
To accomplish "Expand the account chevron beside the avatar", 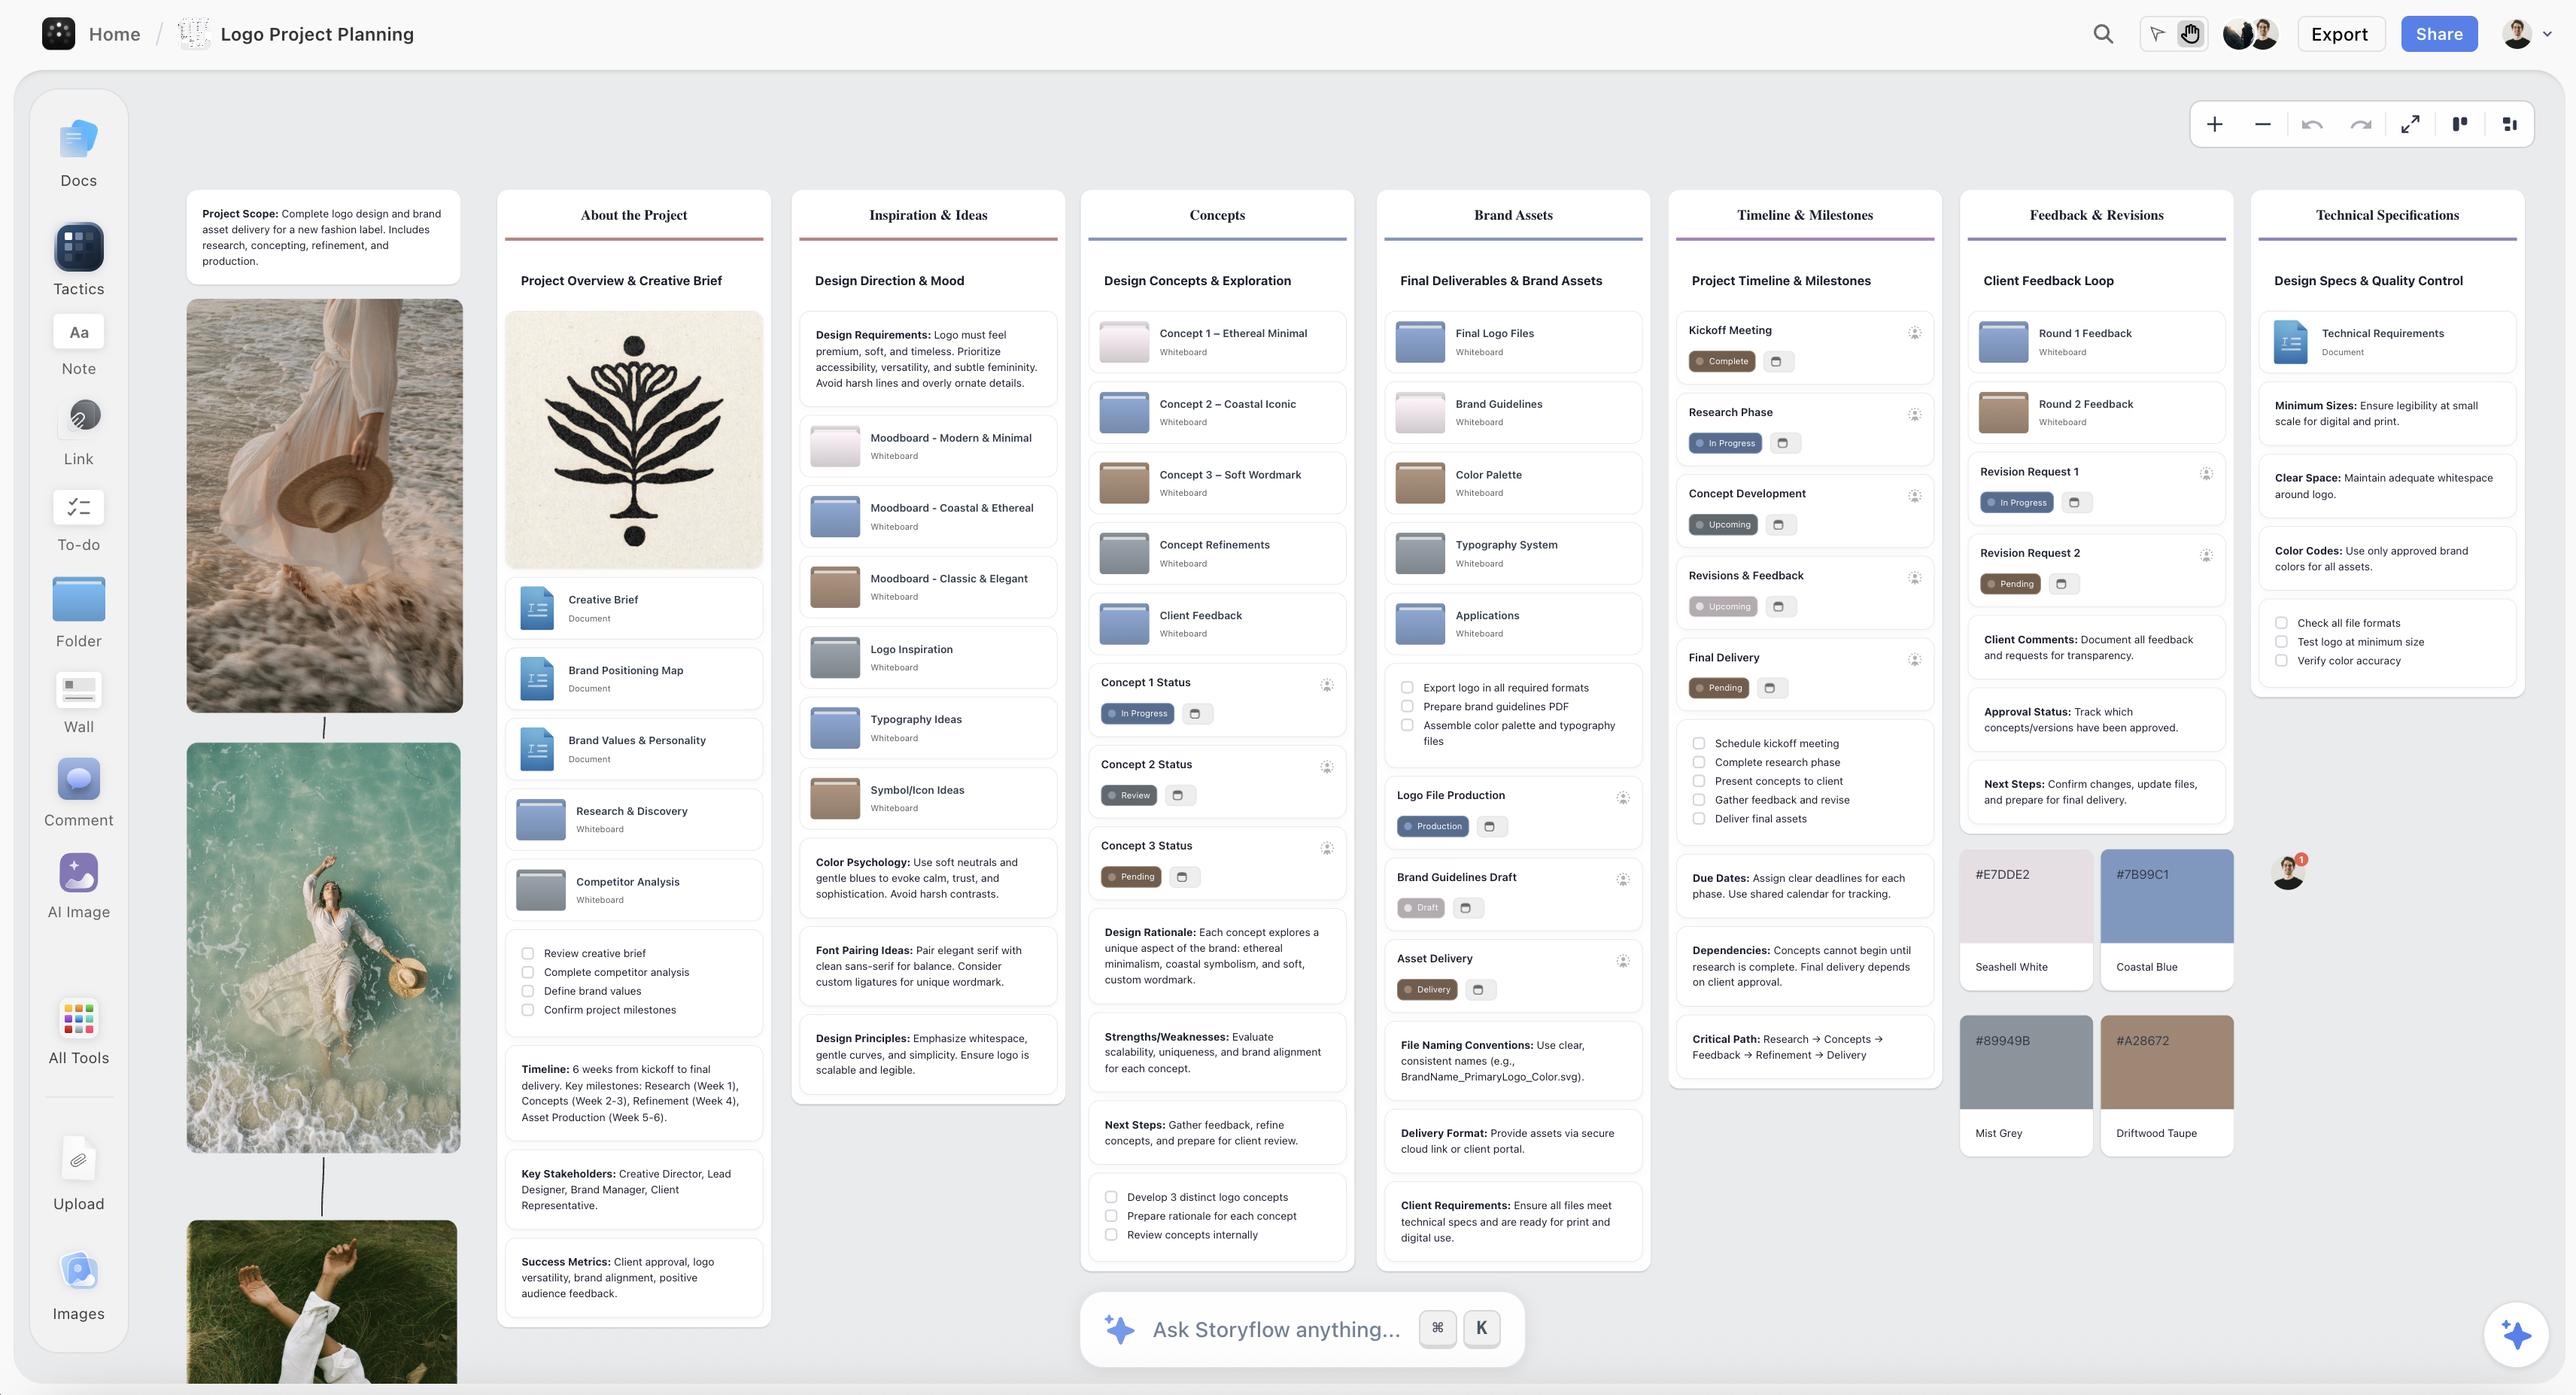I will coord(2547,33).
